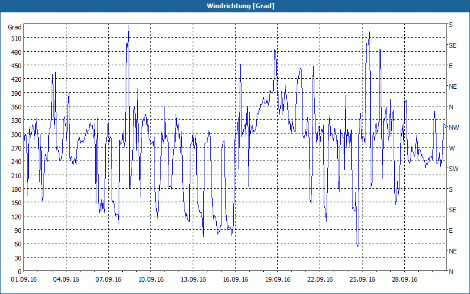This screenshot has width=470, height=294.
Task: Pick y-axis value 240
Action: [x=16, y=162]
